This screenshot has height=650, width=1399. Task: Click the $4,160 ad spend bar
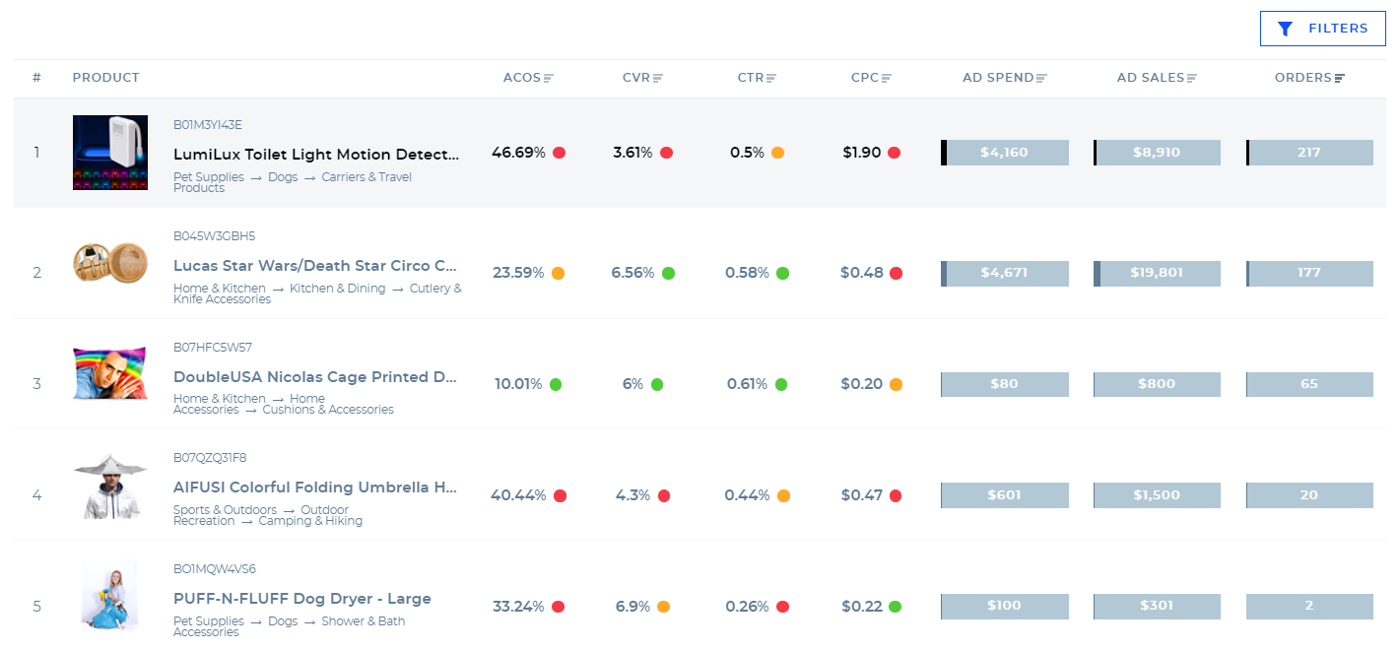tap(1005, 153)
